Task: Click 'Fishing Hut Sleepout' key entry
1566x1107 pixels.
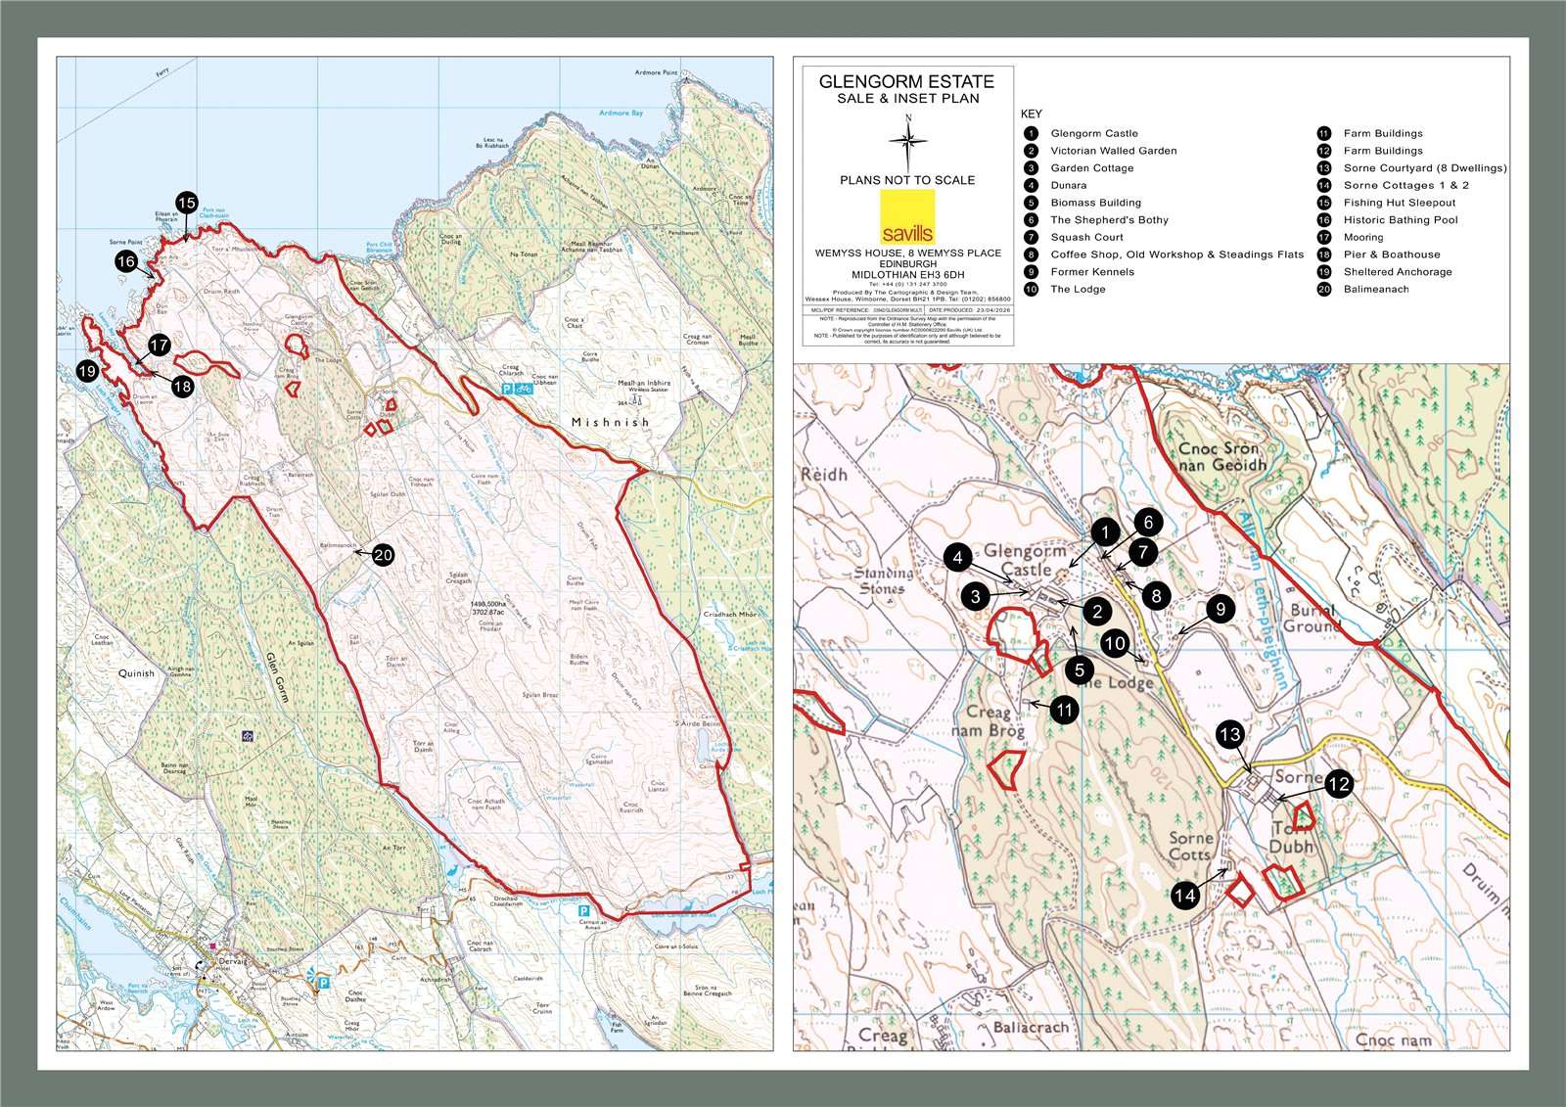Action: [1400, 203]
